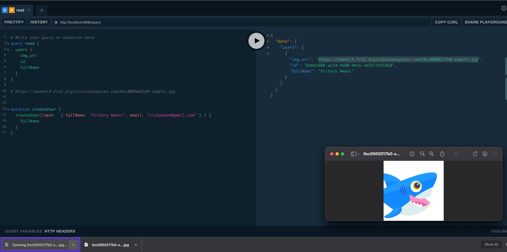The height and width of the screenshot is (252, 507).
Task: Click the PRETTIFY button
Action: point(14,22)
